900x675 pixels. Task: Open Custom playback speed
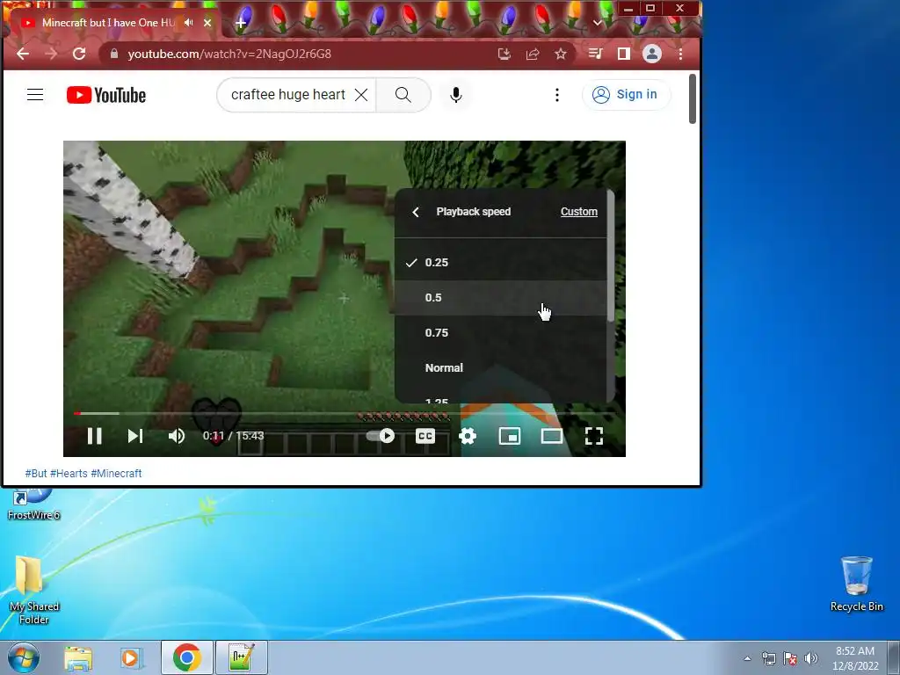(x=578, y=211)
